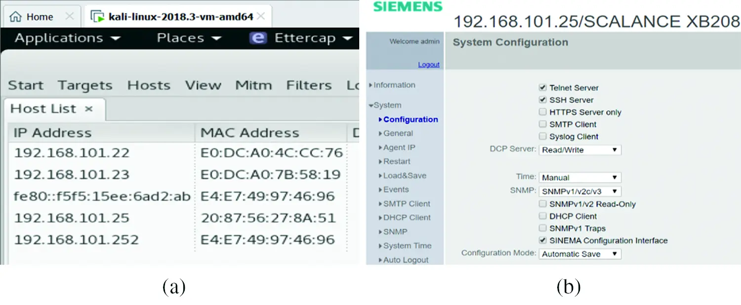This screenshot has height=305, width=741.
Task: Click the Home tab house icon
Action: click(x=16, y=17)
